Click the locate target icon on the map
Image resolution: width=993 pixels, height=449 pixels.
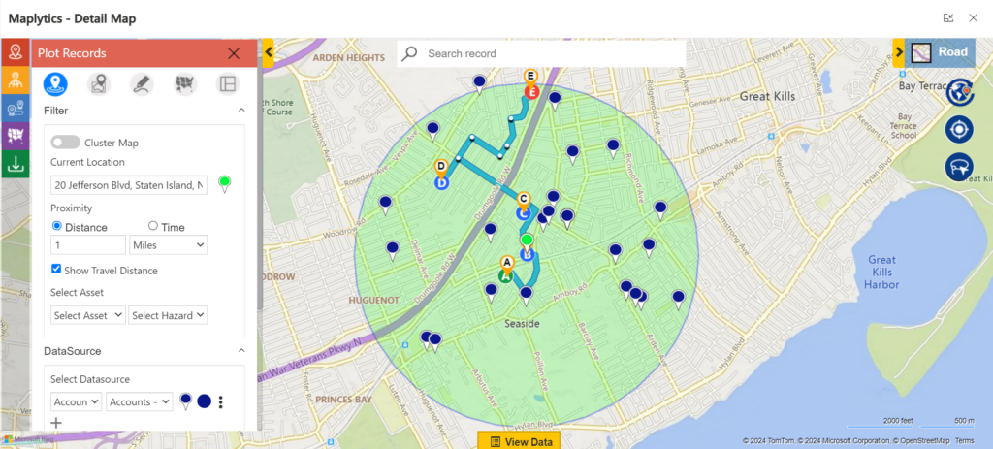coord(959,129)
